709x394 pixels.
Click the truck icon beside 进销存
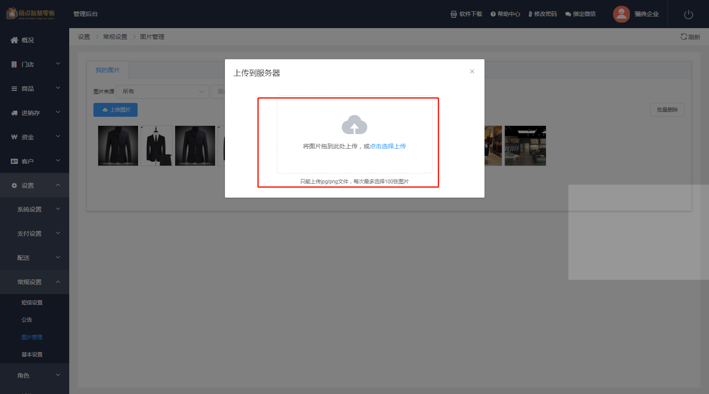[x=14, y=113]
